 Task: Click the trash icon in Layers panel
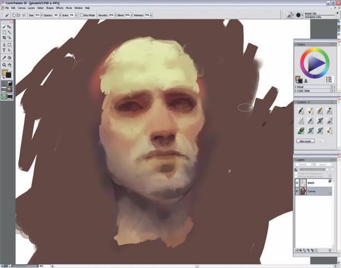point(330,251)
